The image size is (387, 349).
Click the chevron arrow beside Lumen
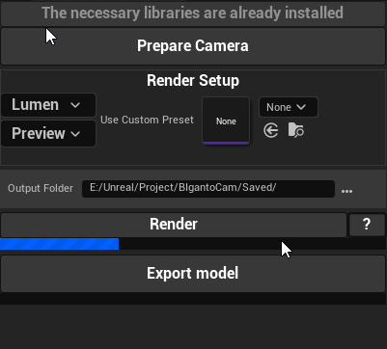[75, 105]
